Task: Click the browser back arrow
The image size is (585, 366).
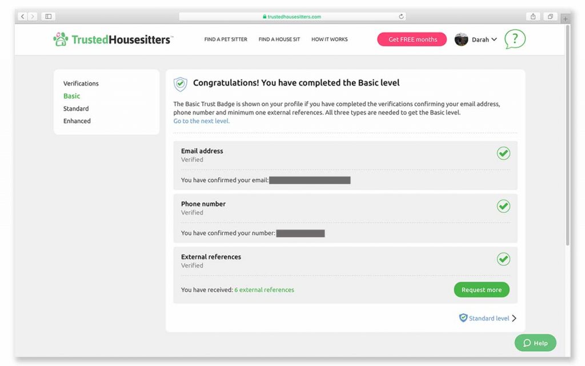Action: pos(22,17)
